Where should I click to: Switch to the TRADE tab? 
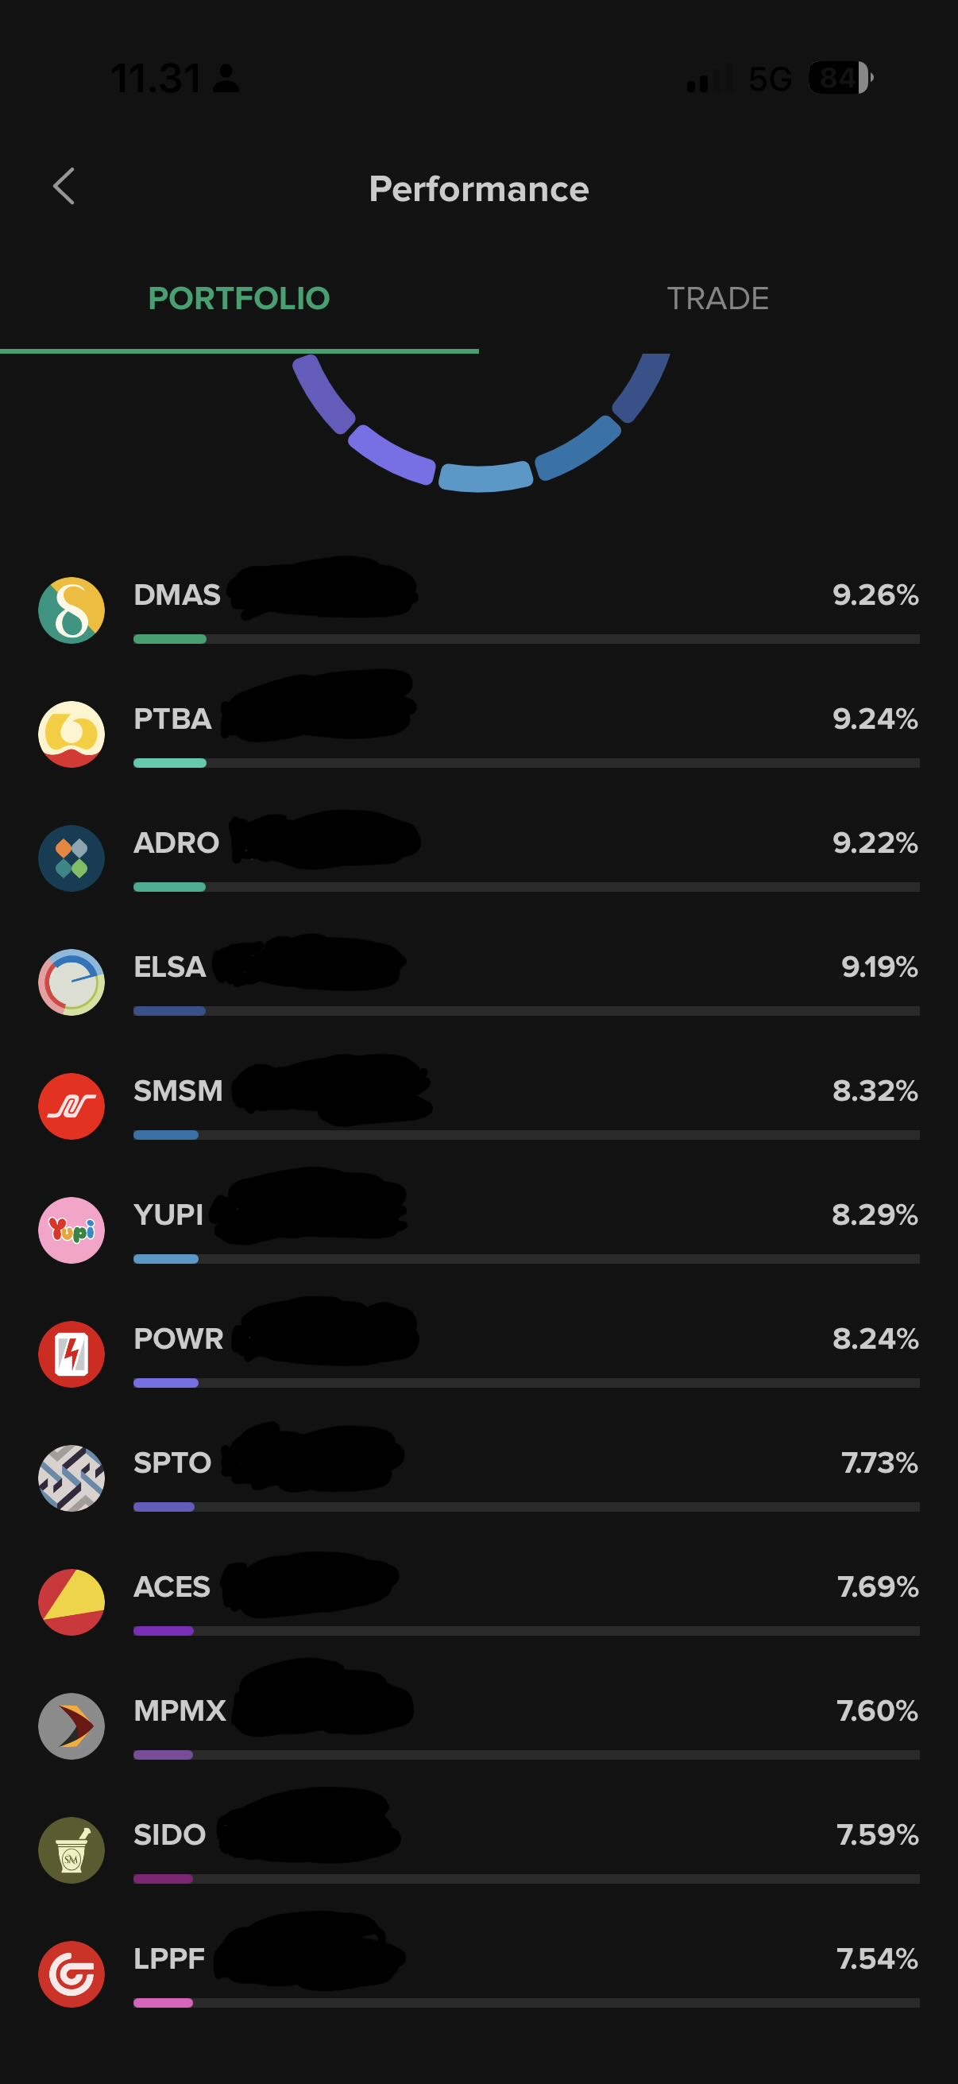pos(717,299)
